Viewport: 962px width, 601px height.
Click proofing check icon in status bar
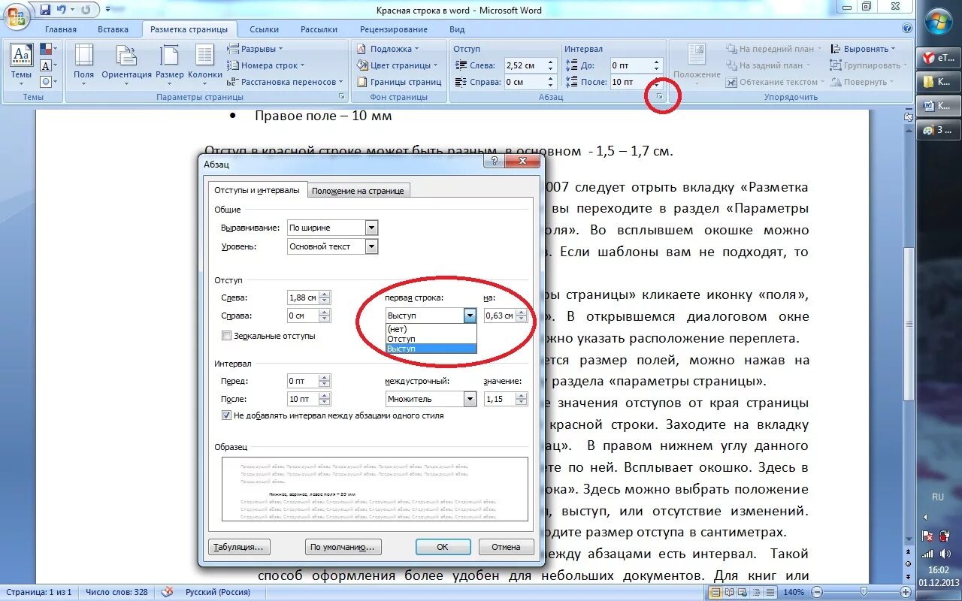168,592
